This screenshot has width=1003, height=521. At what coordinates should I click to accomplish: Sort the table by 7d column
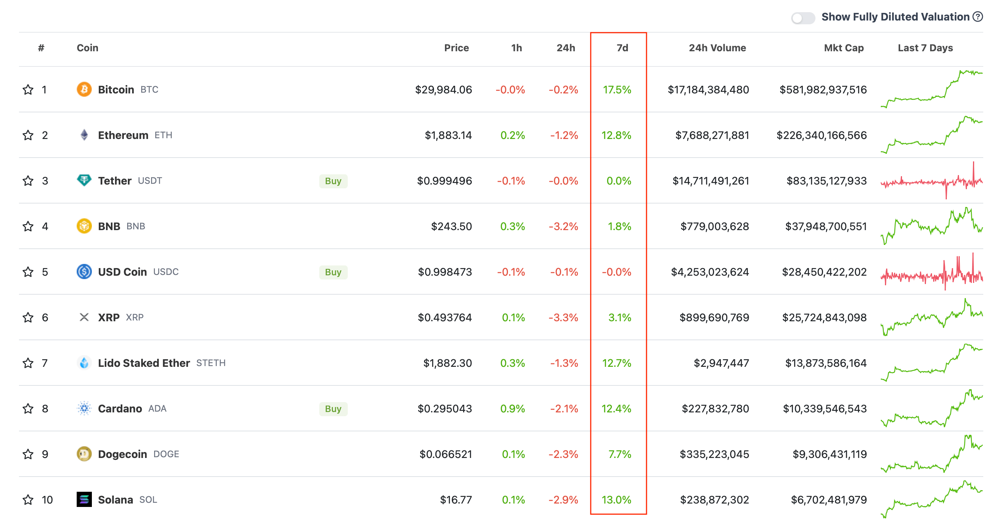622,48
